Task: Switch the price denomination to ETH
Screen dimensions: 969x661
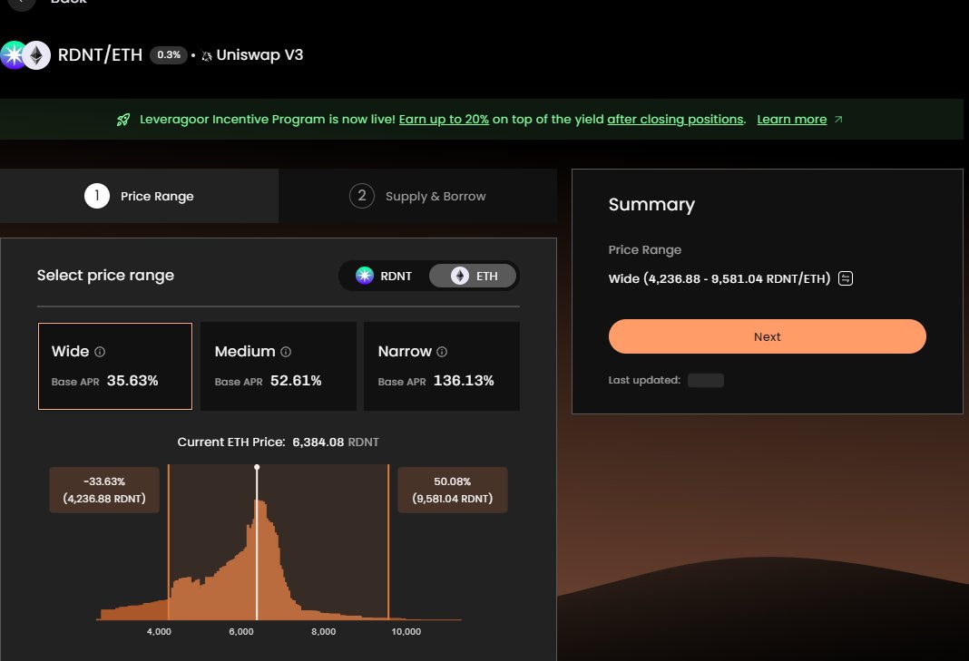Action: coord(473,276)
